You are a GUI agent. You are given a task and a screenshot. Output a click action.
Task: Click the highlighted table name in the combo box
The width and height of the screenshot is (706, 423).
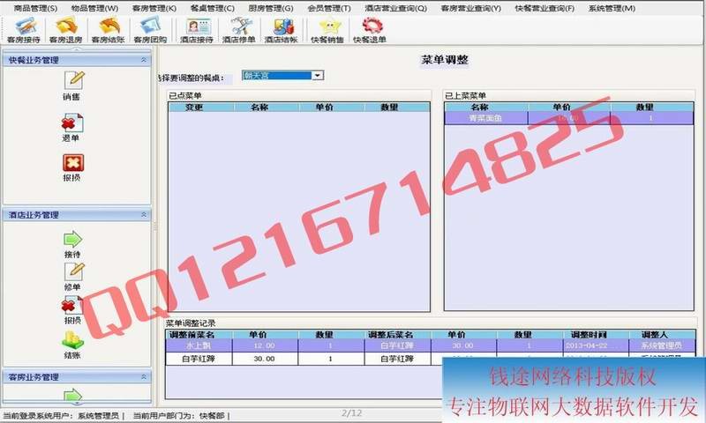[x=277, y=76]
